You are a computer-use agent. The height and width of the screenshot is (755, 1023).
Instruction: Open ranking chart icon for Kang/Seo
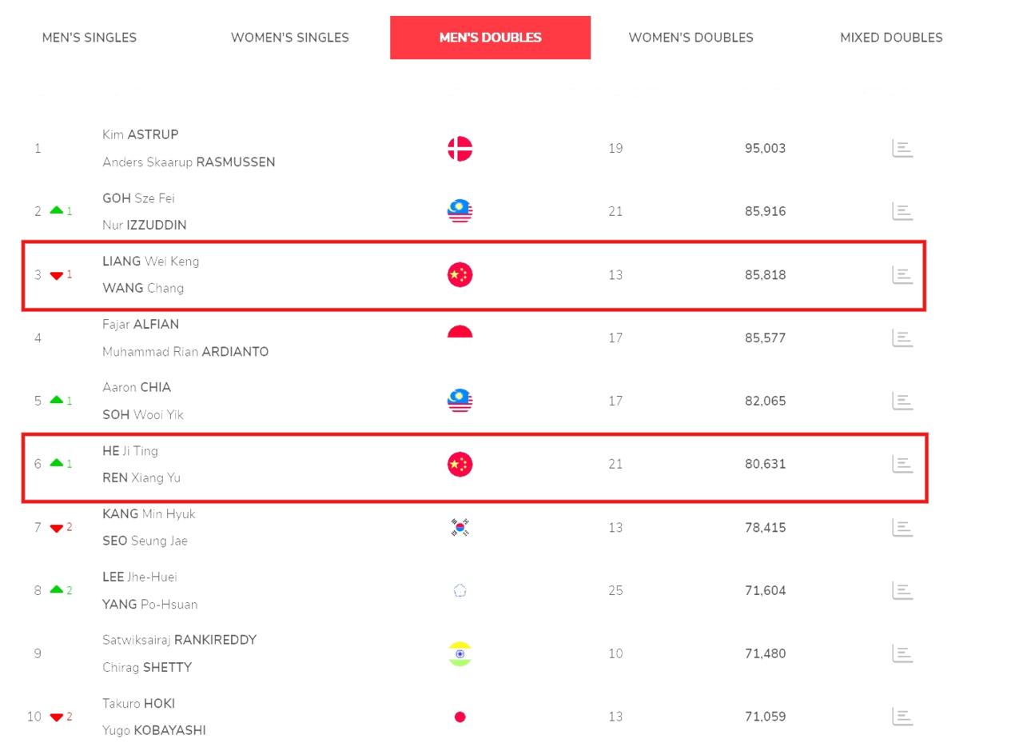click(902, 528)
